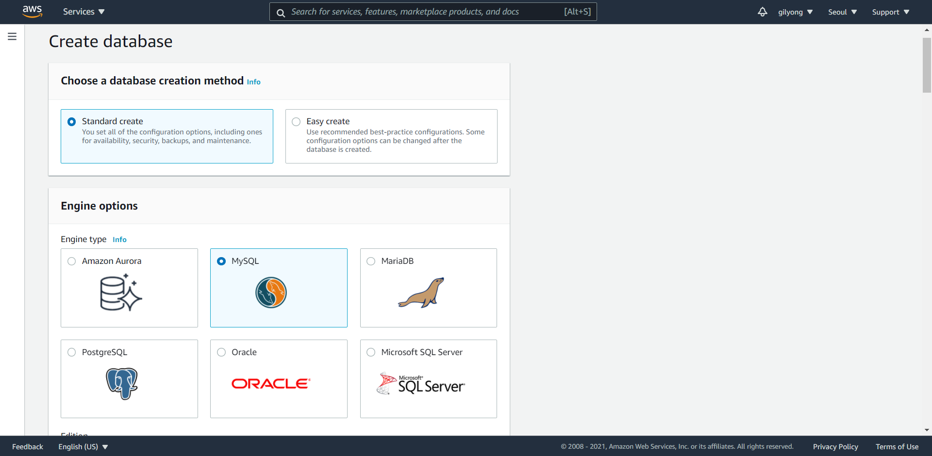Viewport: 932px width, 456px height.
Task: Click the Oracle logo
Action: [x=271, y=384]
